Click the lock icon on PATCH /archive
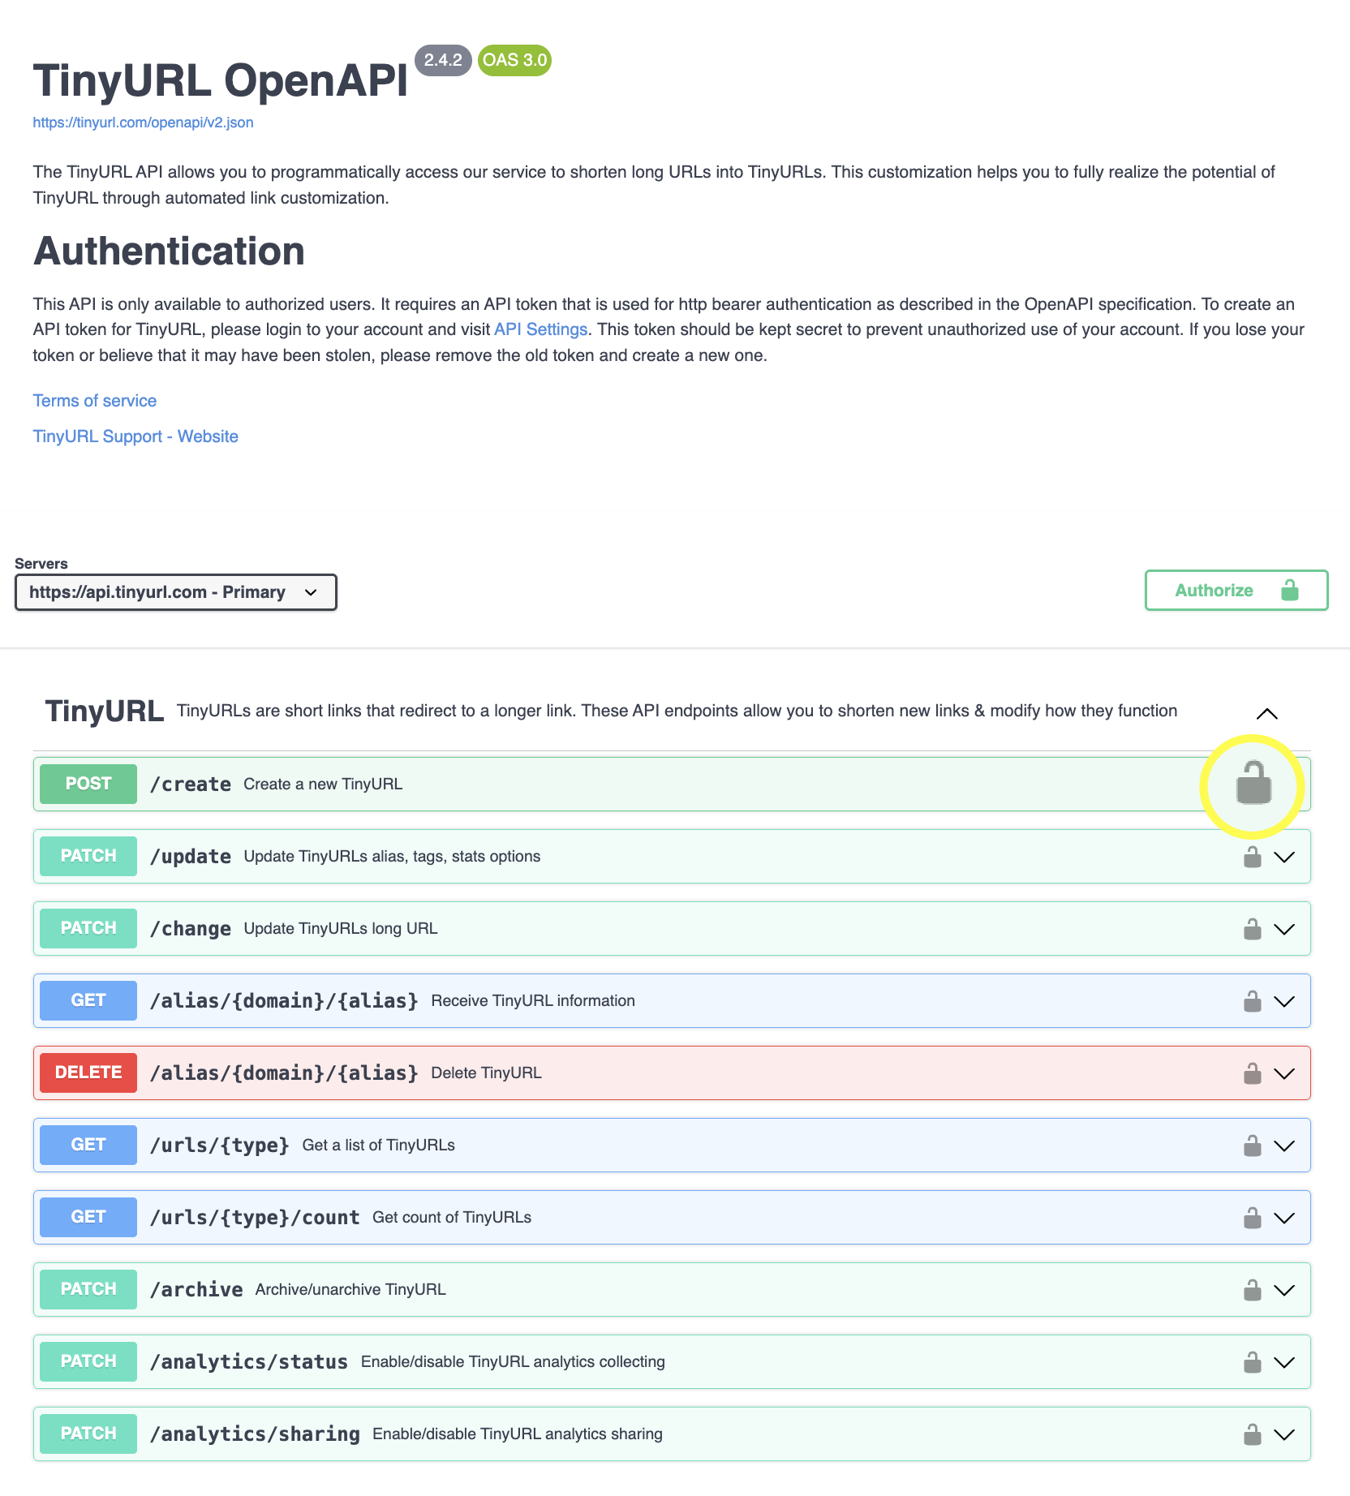Screen dimensions: 1350x1496 1253,1290
